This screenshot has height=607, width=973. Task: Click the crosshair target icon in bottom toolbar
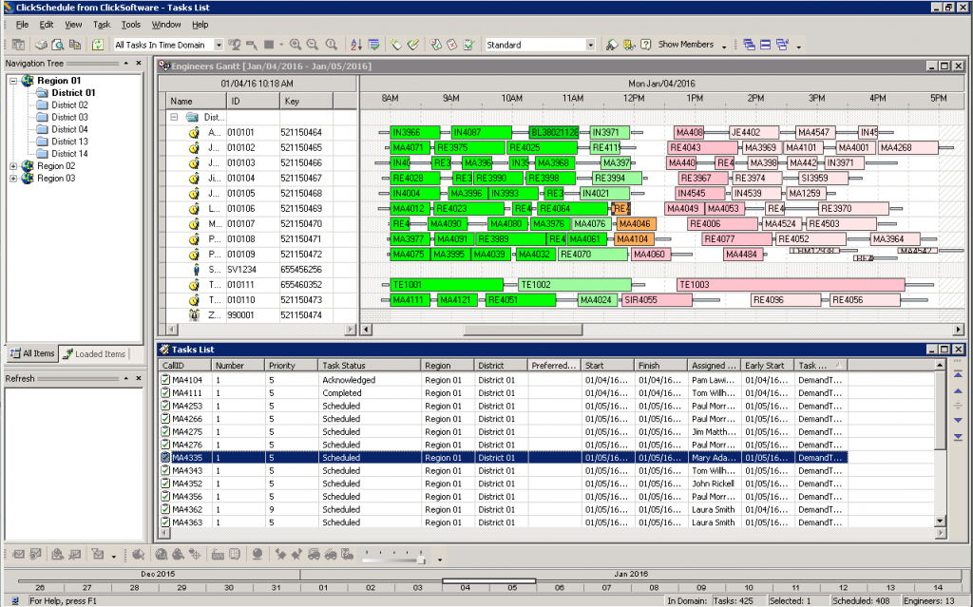pos(195,554)
